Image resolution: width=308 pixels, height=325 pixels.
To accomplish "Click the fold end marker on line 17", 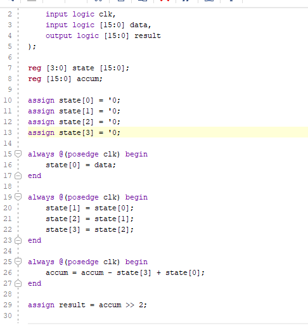I will (18, 175).
